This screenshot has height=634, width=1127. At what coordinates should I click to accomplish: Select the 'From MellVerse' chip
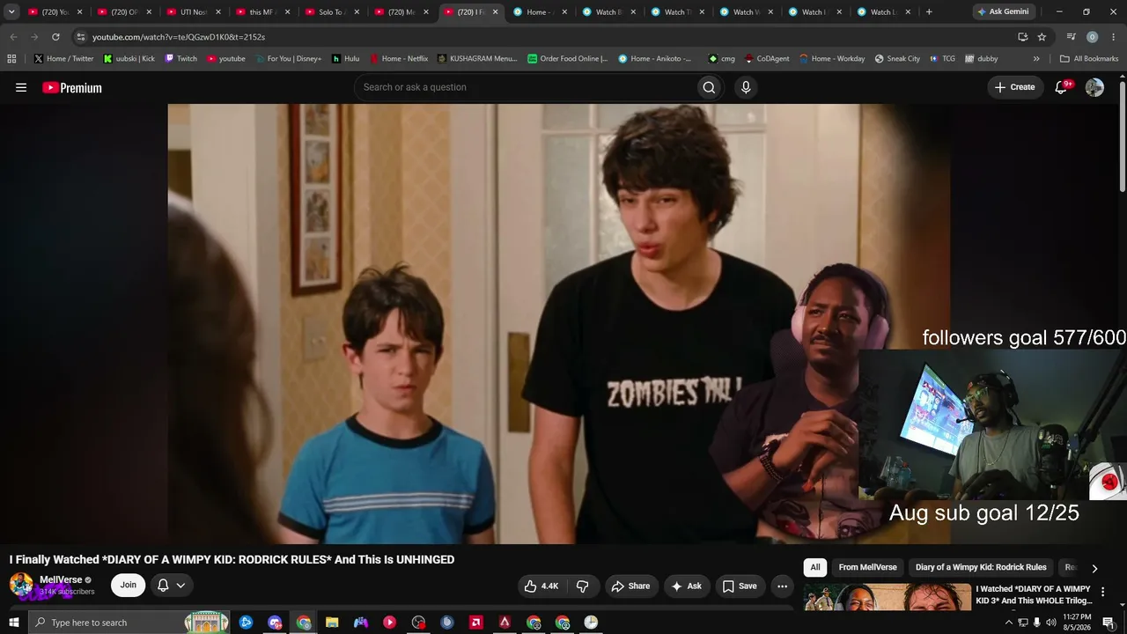(868, 568)
